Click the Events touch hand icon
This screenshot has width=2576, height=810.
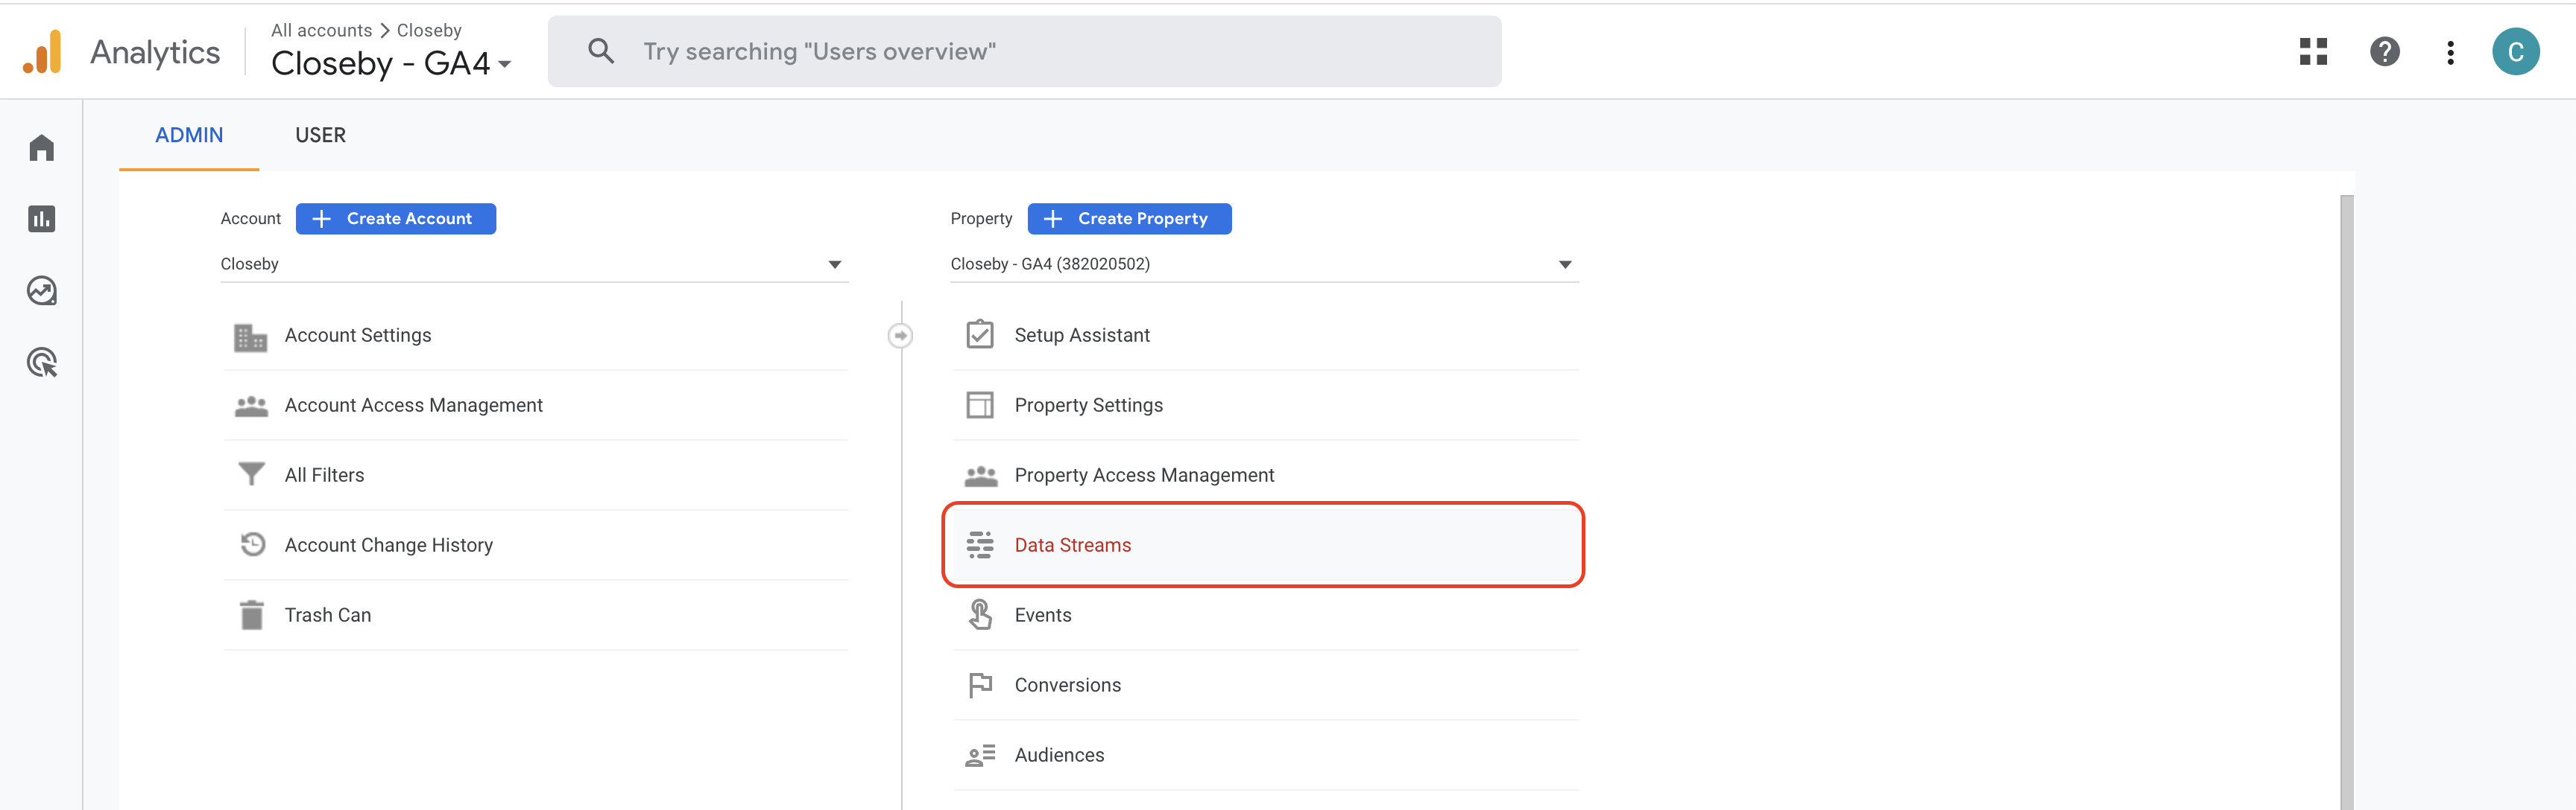coord(980,614)
